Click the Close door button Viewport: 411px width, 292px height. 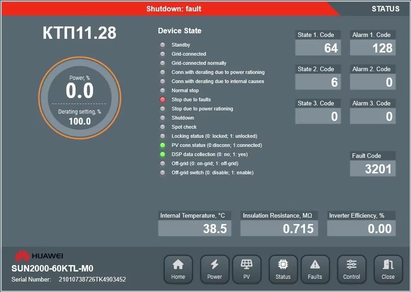coord(388,270)
